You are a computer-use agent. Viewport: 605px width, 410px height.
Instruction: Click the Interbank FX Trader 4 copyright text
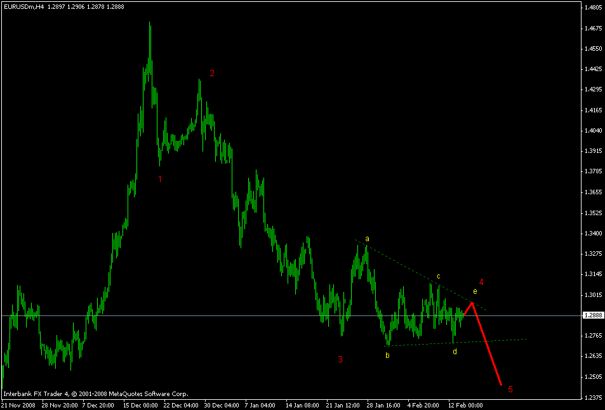[95, 392]
